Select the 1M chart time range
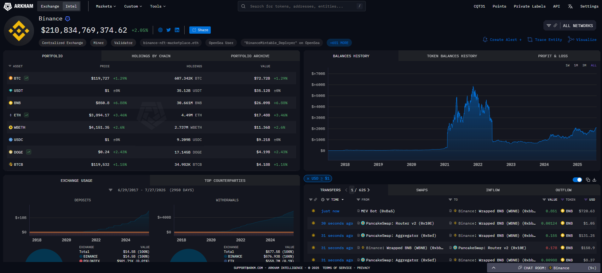This screenshot has height=273, width=602. (576, 65)
